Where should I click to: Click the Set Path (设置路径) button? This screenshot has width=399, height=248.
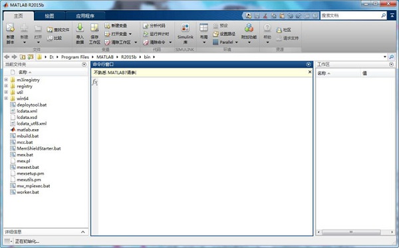(224, 34)
